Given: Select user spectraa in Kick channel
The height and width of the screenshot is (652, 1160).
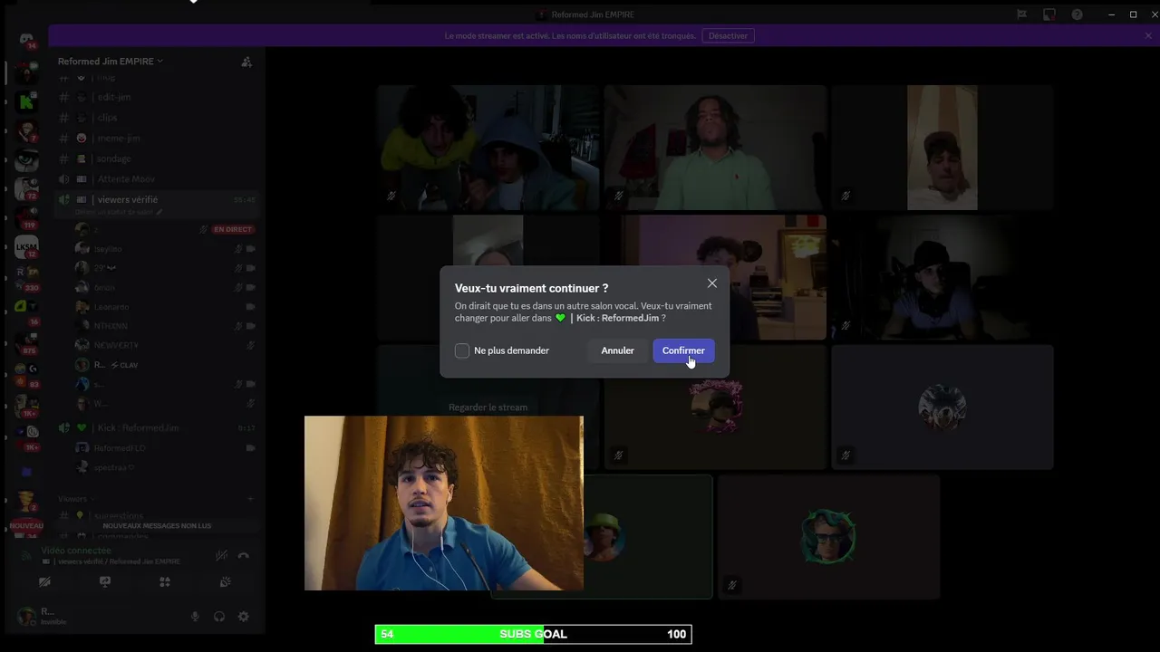Looking at the screenshot, I should click(164, 467).
